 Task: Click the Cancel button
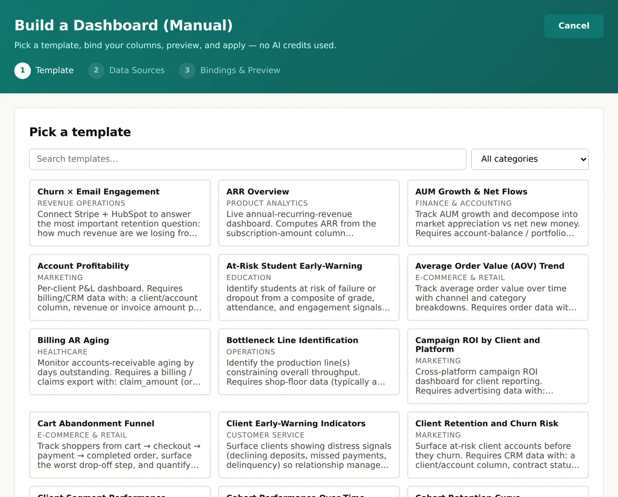[x=573, y=26]
